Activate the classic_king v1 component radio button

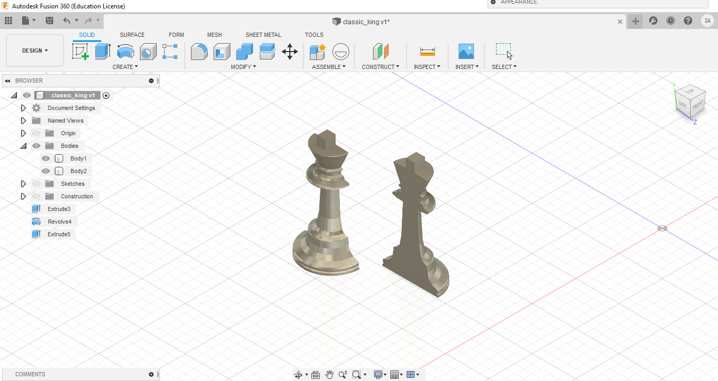pyautogui.click(x=106, y=95)
